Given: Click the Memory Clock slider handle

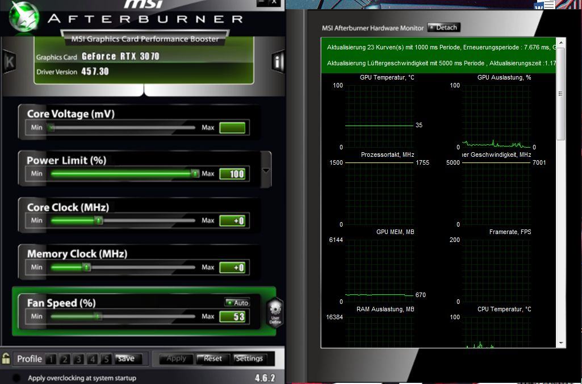Looking at the screenshot, I should [86, 268].
